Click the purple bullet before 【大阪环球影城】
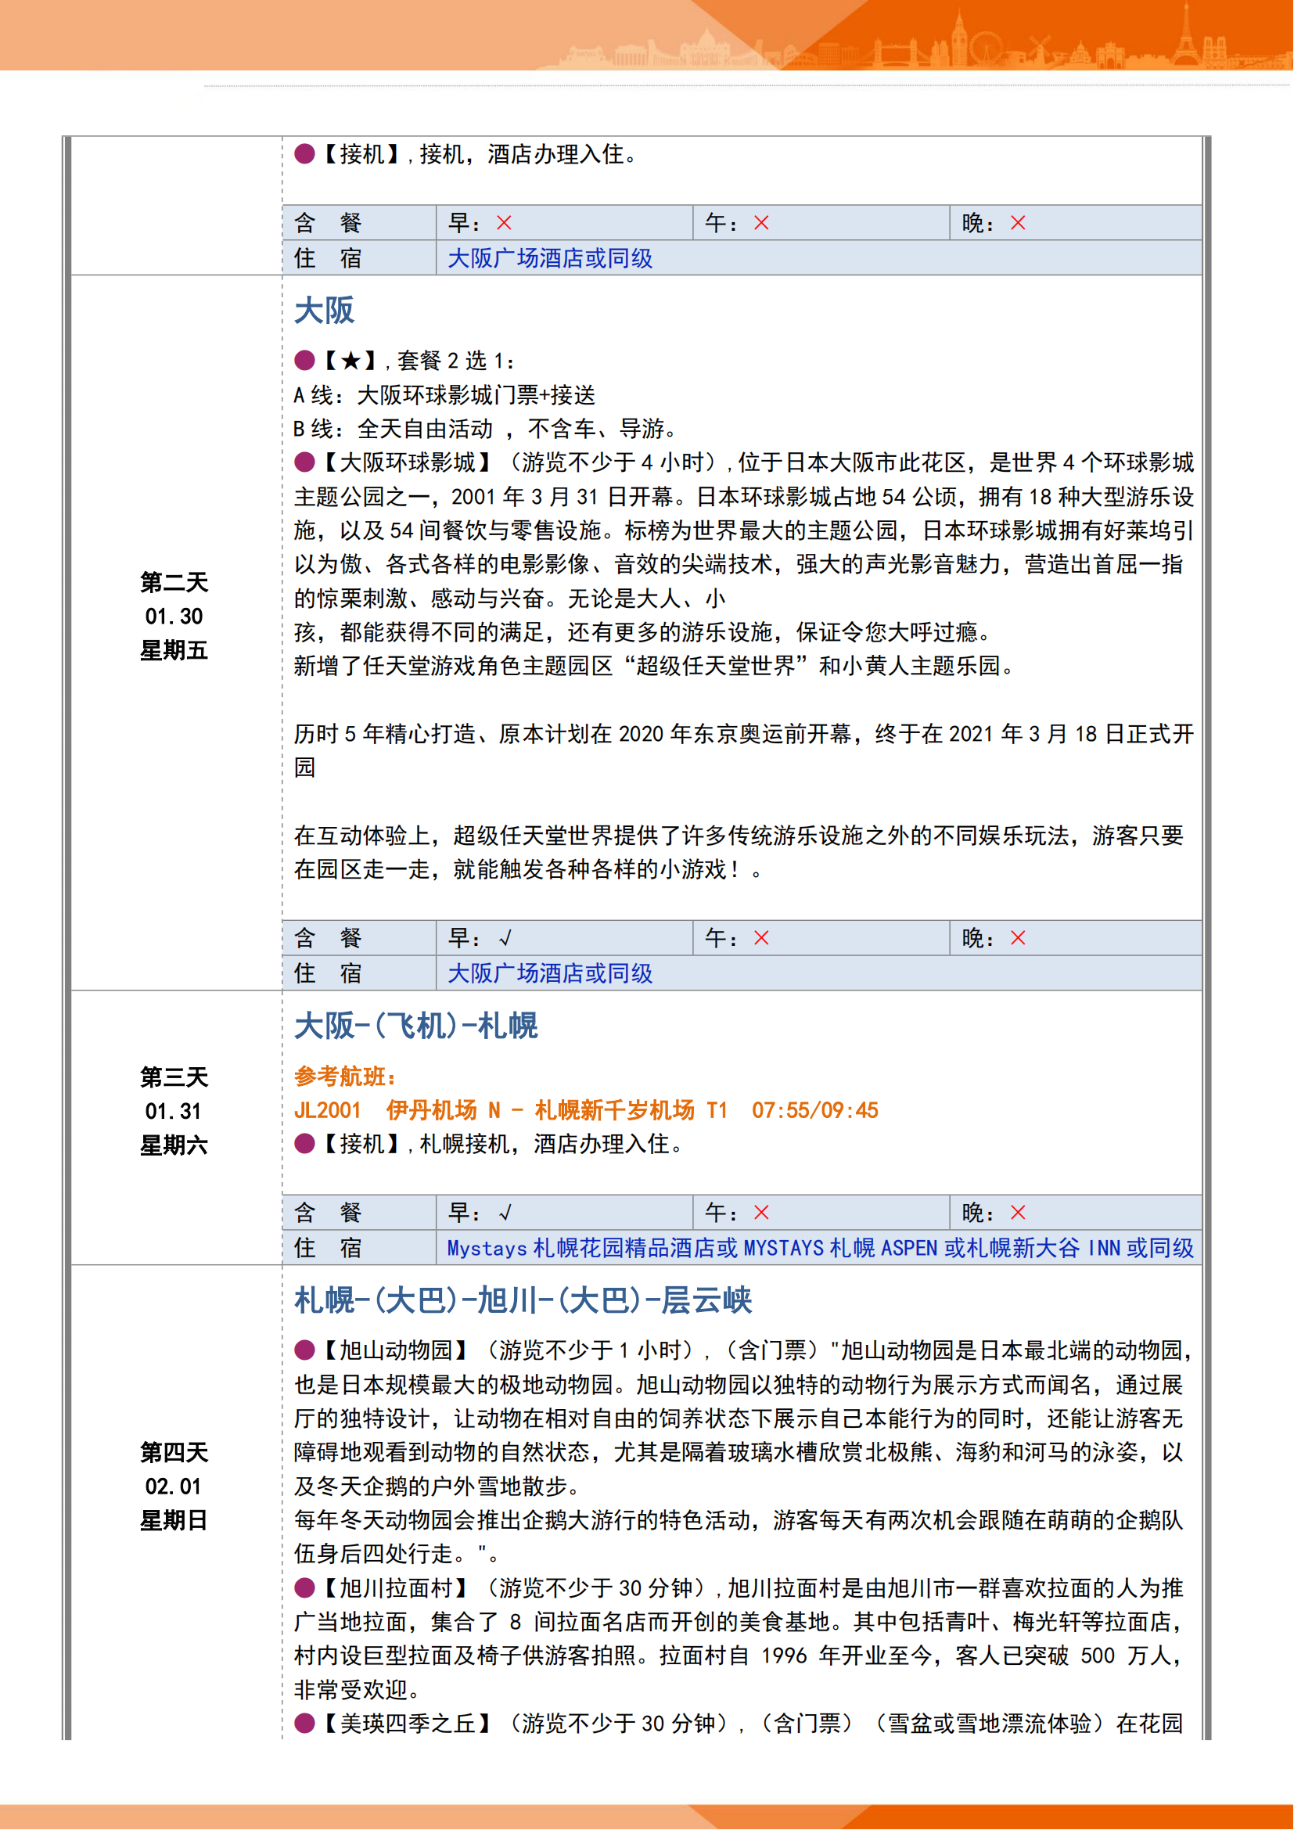 pyautogui.click(x=304, y=462)
